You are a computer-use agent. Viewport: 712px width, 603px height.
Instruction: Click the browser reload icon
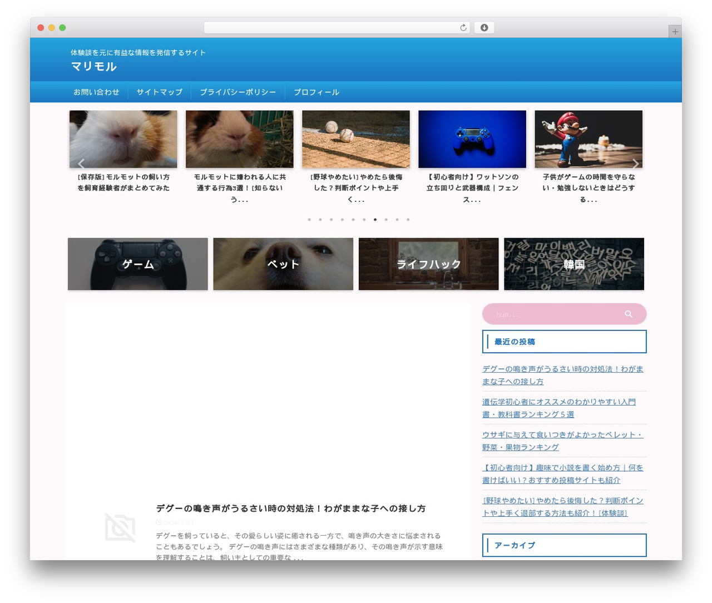pyautogui.click(x=463, y=28)
